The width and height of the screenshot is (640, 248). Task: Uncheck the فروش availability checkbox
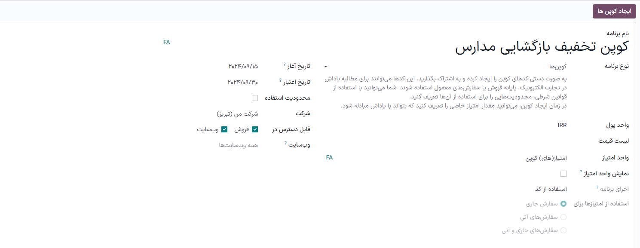[255, 129]
